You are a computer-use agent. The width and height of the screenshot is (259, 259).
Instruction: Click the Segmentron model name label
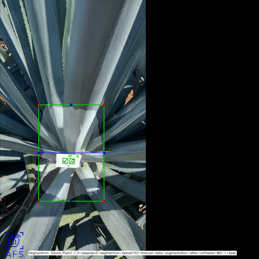[132, 253]
